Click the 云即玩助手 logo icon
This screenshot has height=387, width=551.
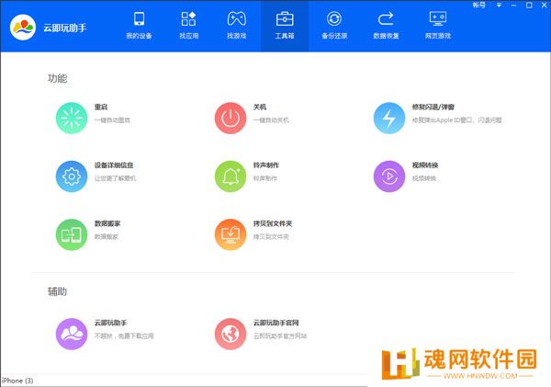[x=23, y=27]
